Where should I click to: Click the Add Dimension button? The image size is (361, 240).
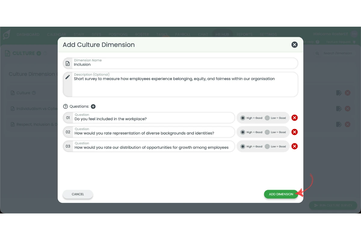[x=281, y=194]
